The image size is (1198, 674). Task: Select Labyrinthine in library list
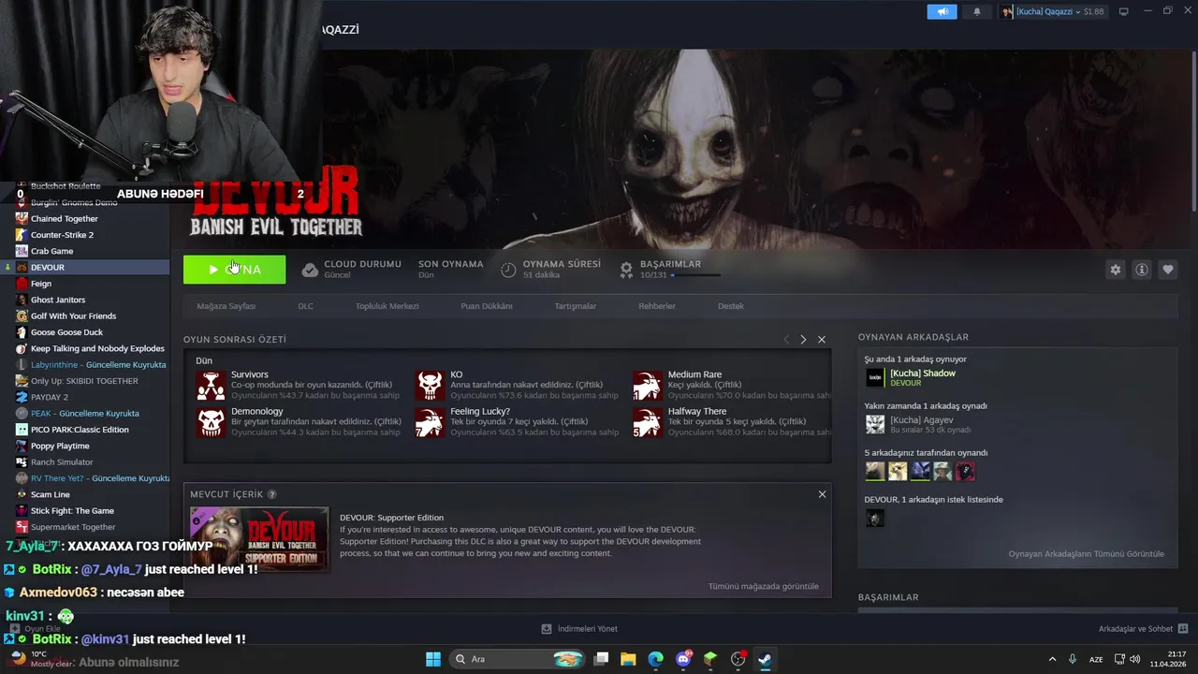pos(98,365)
